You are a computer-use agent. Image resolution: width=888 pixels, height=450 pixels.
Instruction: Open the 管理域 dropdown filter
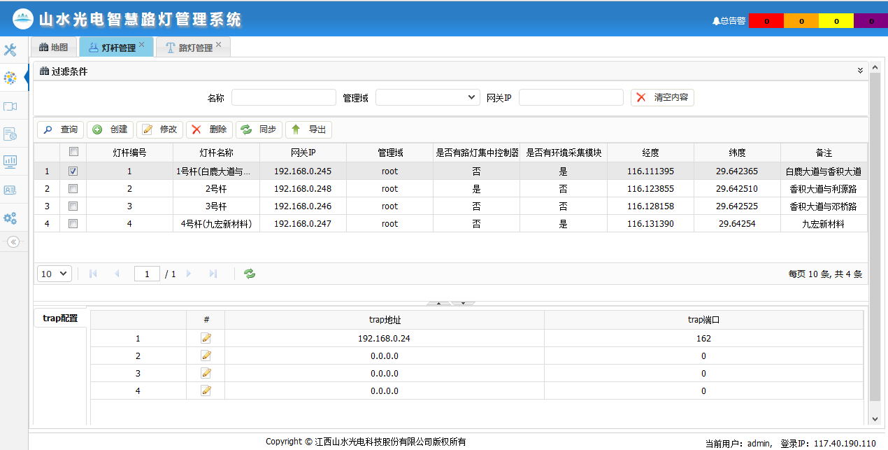(427, 97)
